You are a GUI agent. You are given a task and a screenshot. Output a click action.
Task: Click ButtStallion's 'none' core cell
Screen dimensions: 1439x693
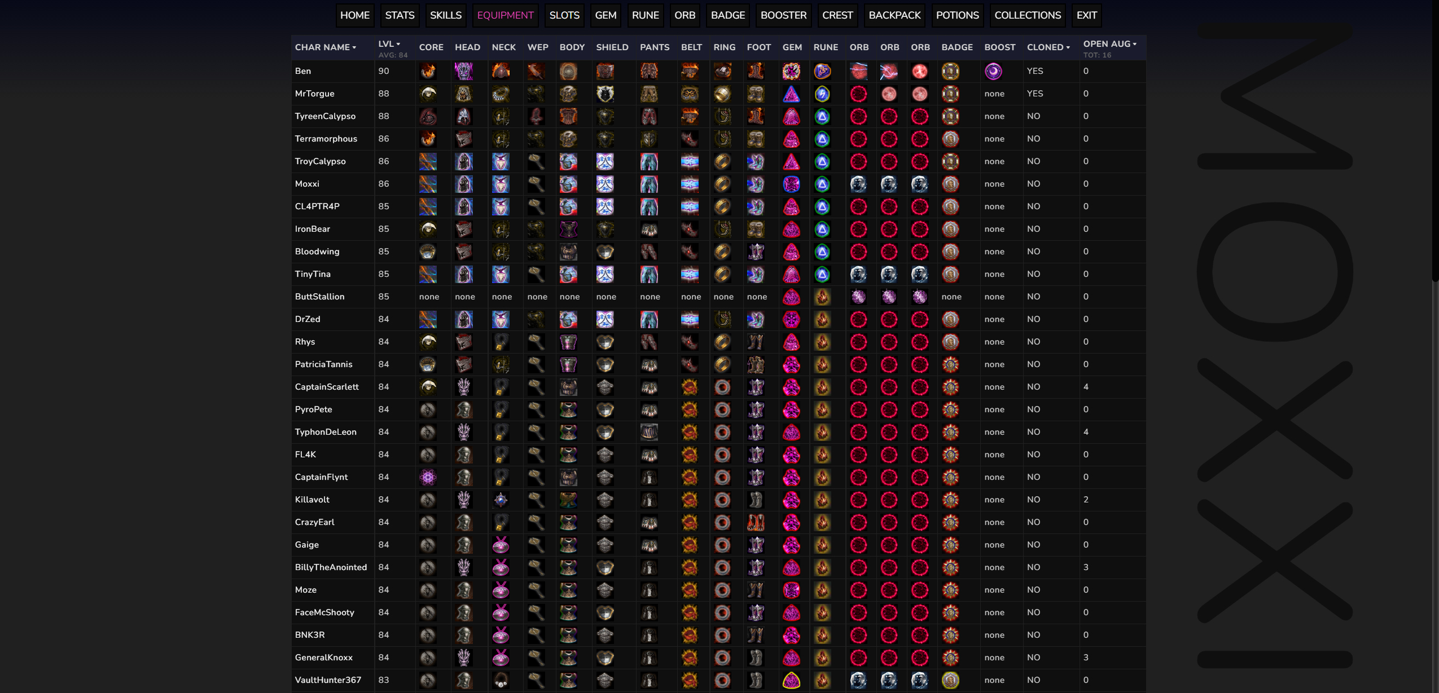(x=429, y=297)
